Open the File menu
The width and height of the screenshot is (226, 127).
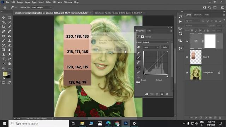(8, 2)
